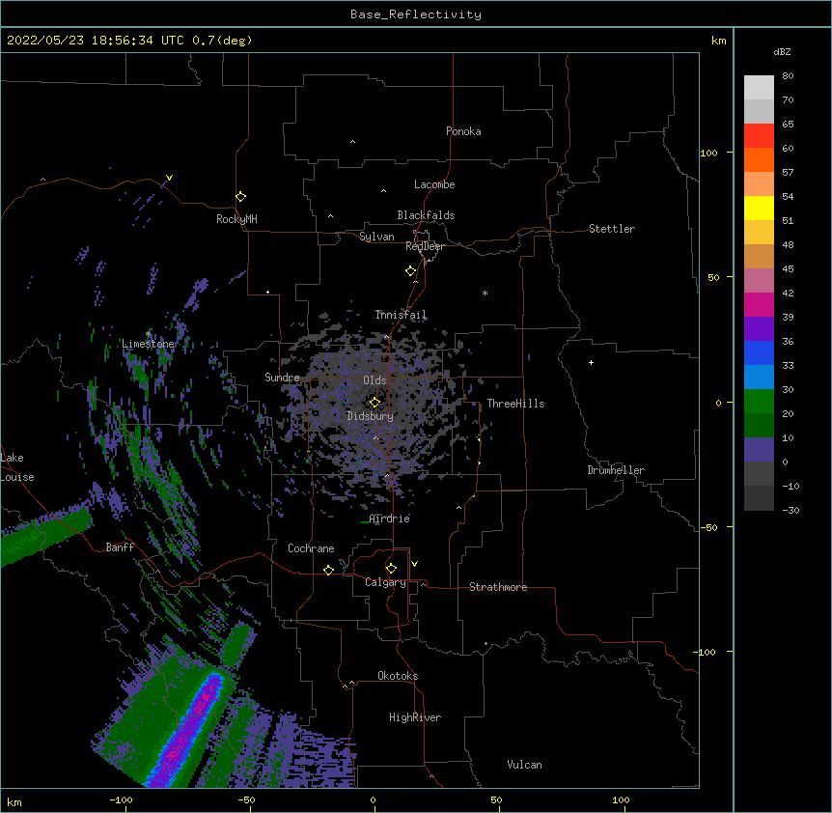Click the Didsbury label
This screenshot has width=832, height=813.
point(370,416)
